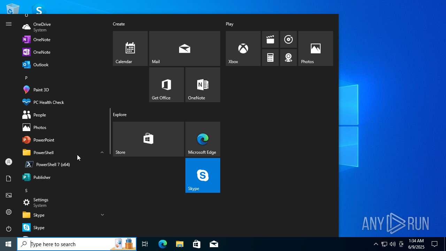Open Settings gear in the left rail
Viewport: 446px width, 251px height.
(9, 212)
